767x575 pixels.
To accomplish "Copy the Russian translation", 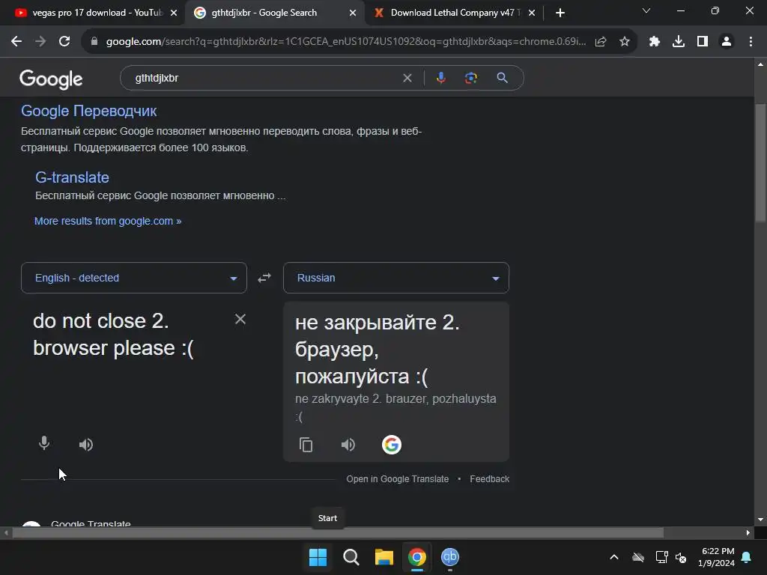I will (x=306, y=445).
